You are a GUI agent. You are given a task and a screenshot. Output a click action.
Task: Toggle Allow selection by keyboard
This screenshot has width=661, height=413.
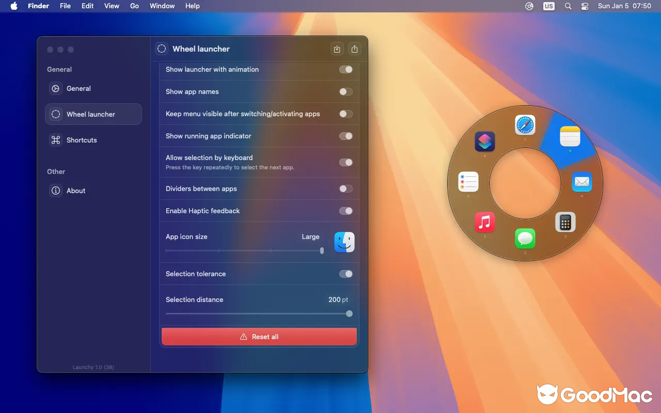click(346, 162)
